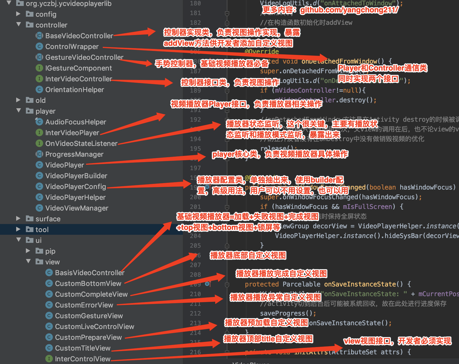The image size is (459, 364).
Task: Click the VideoPlayerHelper class icon
Action: click(39, 197)
